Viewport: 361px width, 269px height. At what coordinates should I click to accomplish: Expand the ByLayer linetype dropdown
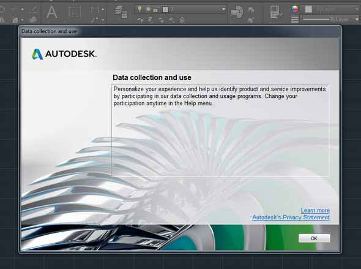click(x=357, y=20)
